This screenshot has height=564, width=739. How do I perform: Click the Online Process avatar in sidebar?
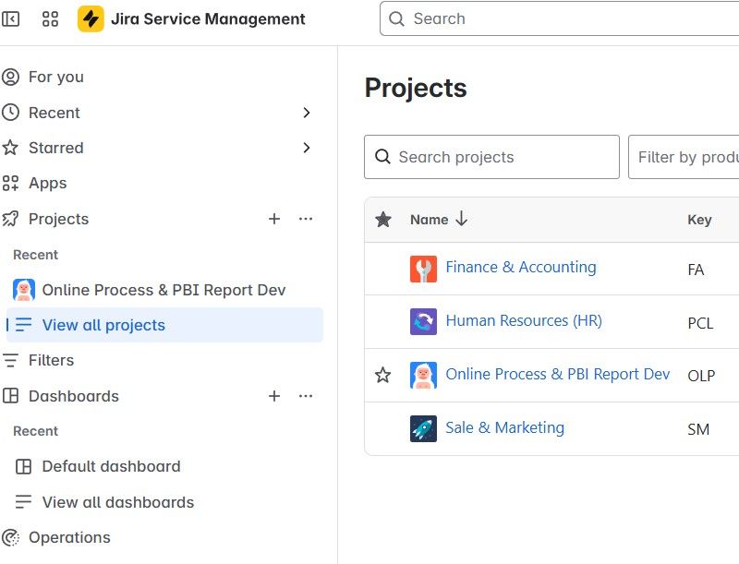[24, 290]
